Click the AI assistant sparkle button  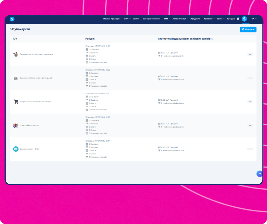point(260,174)
